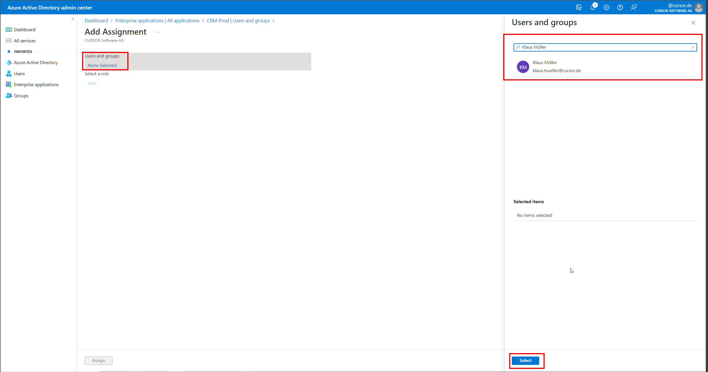Open the user account avatar menu
The width and height of the screenshot is (708, 372).
pos(699,7)
